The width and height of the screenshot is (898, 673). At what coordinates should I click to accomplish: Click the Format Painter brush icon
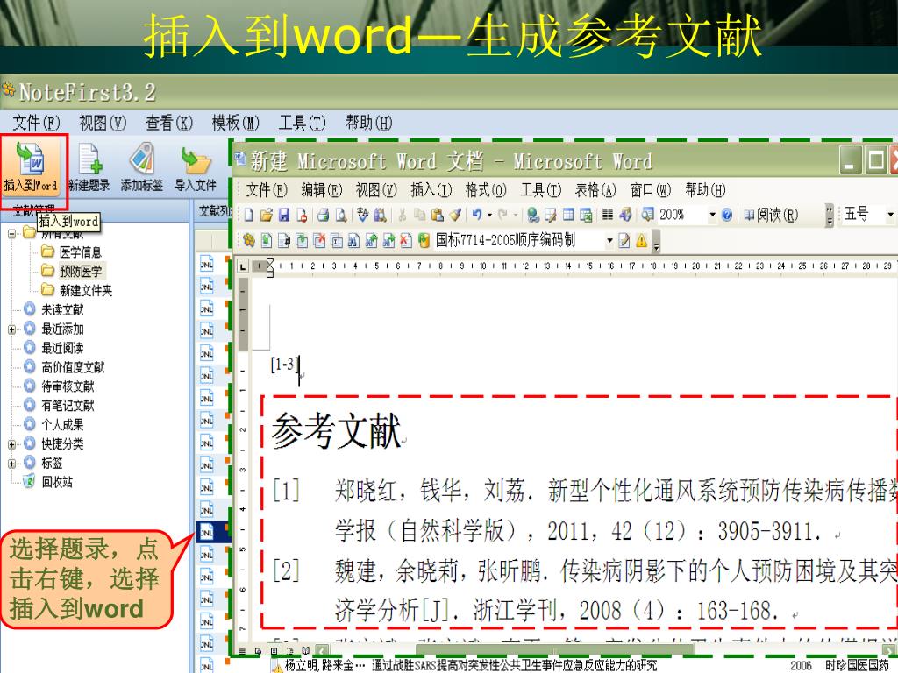(455, 215)
